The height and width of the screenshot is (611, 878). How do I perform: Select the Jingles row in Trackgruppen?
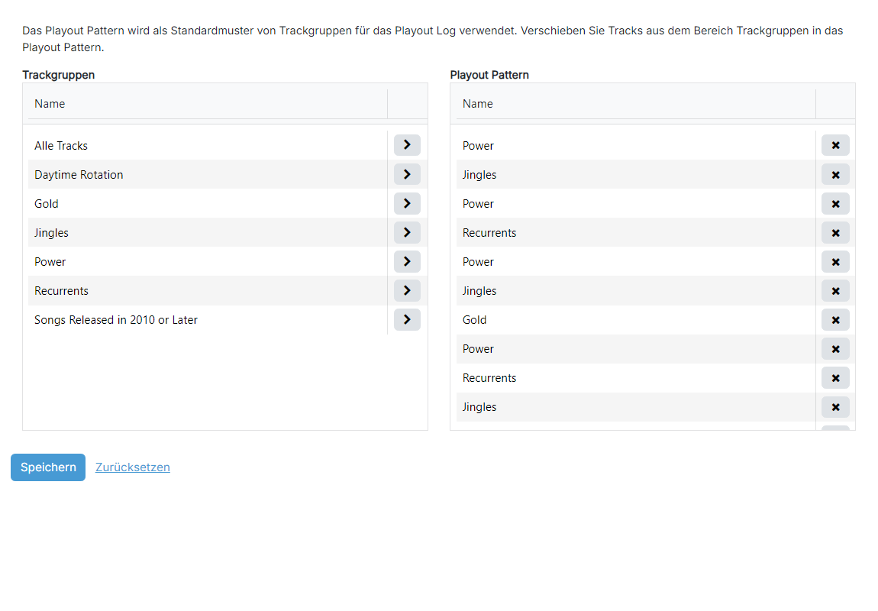click(x=208, y=232)
